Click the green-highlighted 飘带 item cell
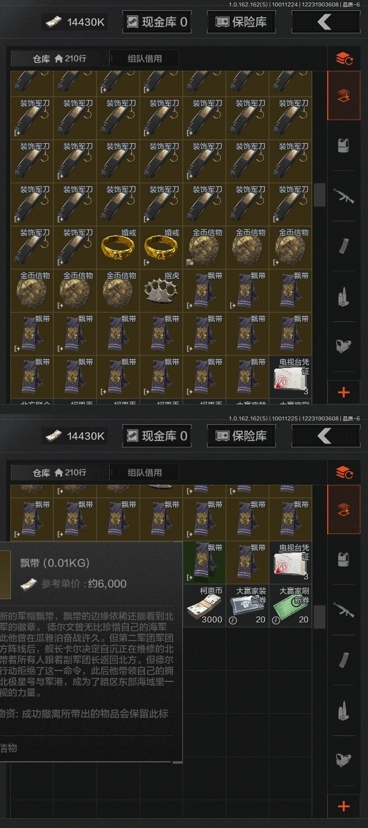This screenshot has width=368, height=828. pos(204,562)
